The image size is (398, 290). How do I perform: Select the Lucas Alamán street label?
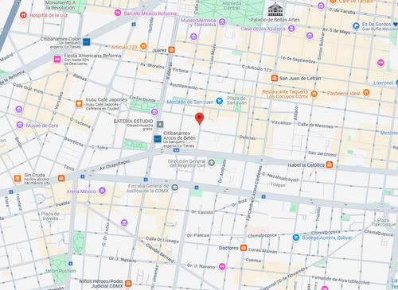point(263,250)
